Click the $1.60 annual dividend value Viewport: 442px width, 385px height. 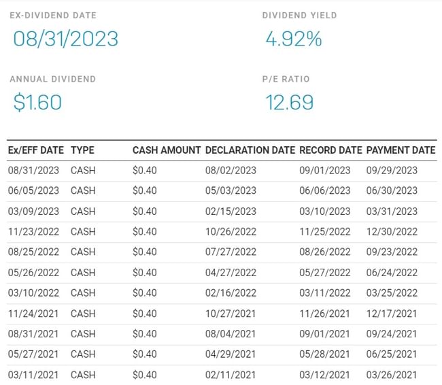pos(38,103)
